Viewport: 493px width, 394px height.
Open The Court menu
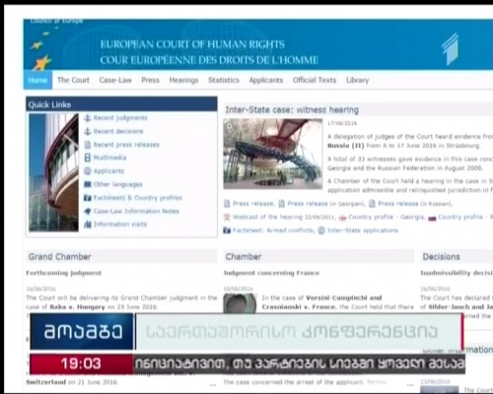coord(73,80)
